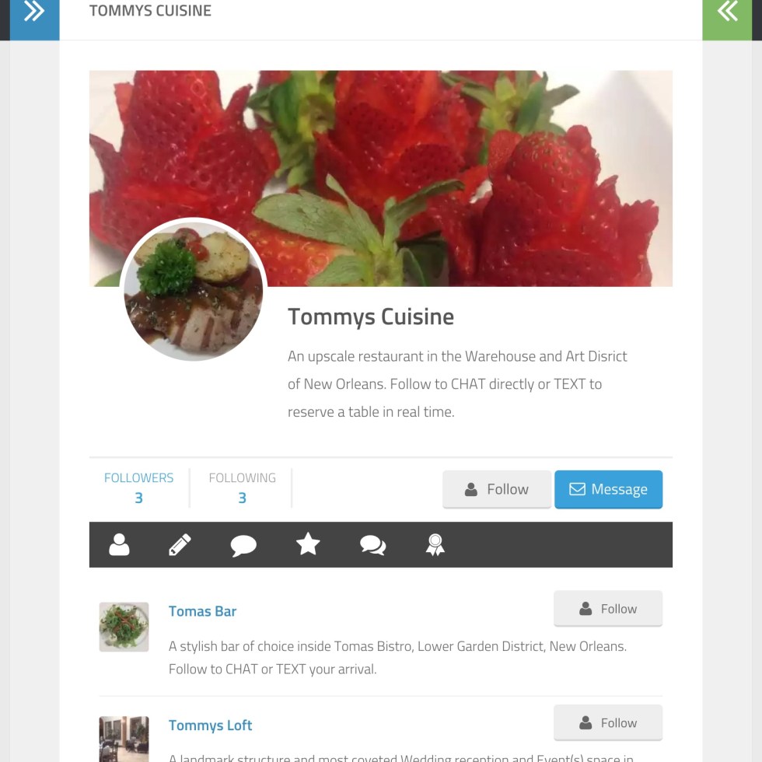762x762 pixels.
Task: Open the Tomas Bar profile link
Action: 202,611
